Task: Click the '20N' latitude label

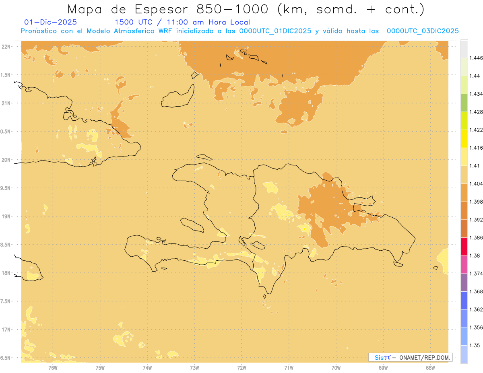Action: pos(6,160)
